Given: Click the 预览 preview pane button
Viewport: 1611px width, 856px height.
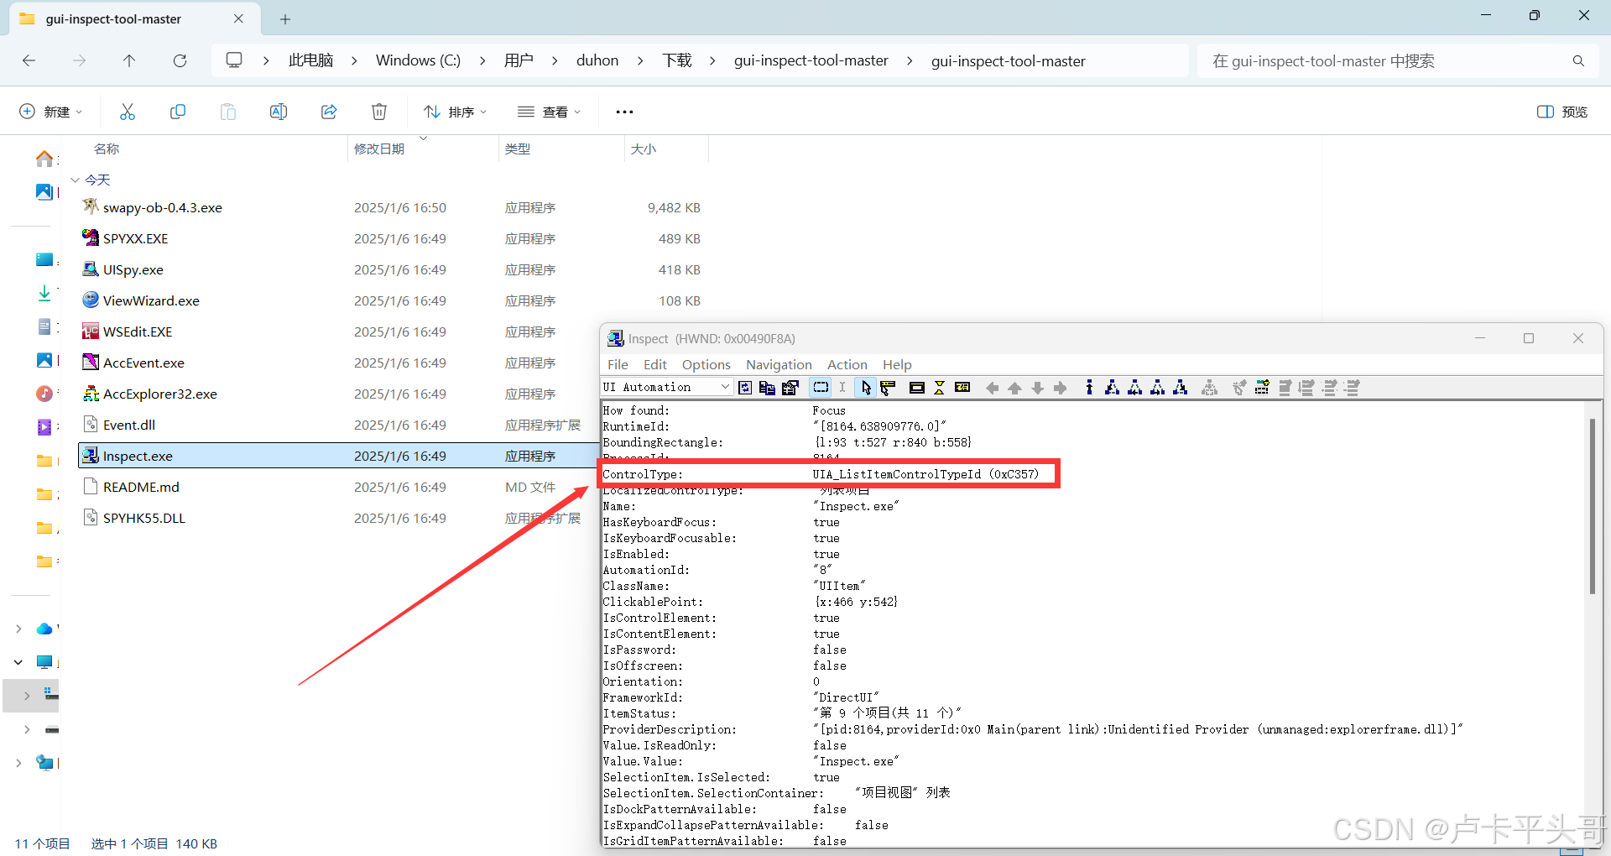Looking at the screenshot, I should (1562, 112).
